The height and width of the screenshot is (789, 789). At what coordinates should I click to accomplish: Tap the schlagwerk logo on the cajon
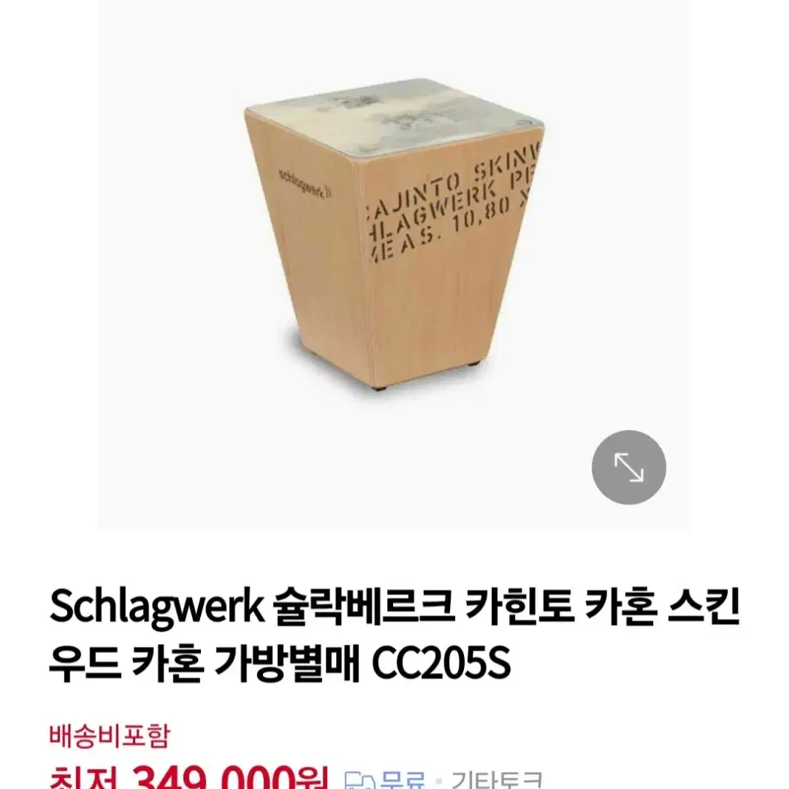[305, 183]
